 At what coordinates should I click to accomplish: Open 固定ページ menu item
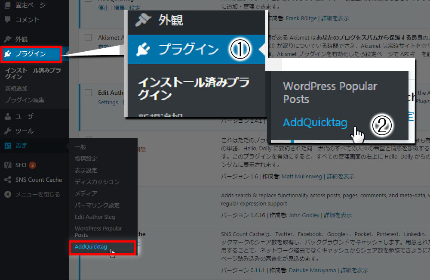pyautogui.click(x=31, y=5)
